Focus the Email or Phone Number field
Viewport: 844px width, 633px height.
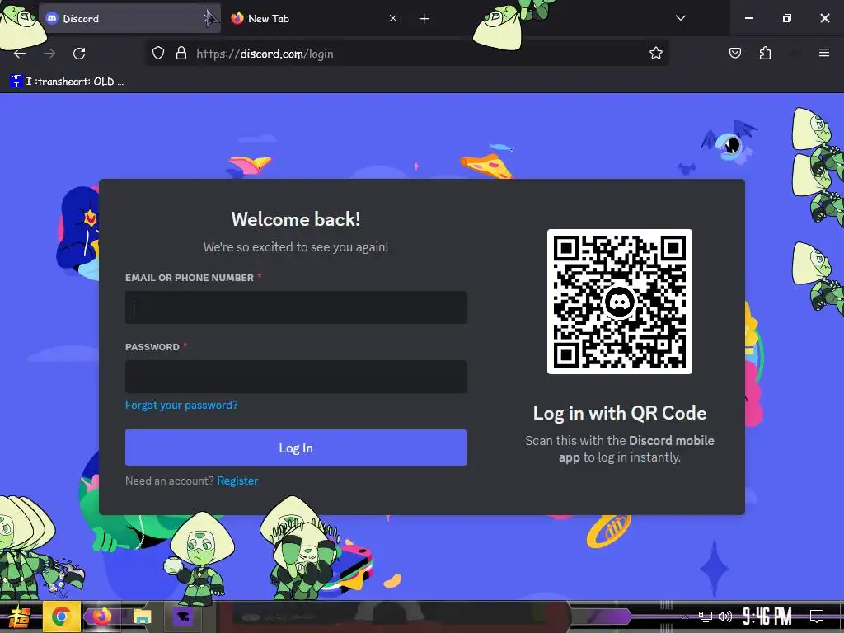pos(296,307)
